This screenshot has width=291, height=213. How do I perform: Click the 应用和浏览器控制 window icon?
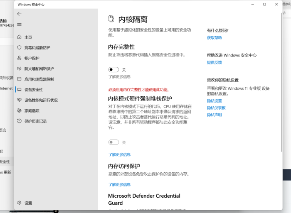point(19,79)
